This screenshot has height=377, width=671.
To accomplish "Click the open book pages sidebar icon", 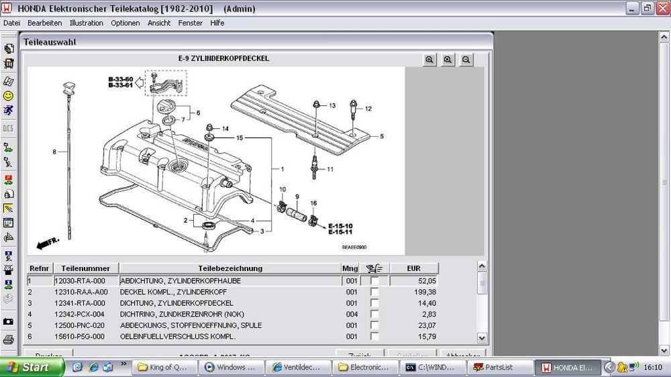I will 8,81.
